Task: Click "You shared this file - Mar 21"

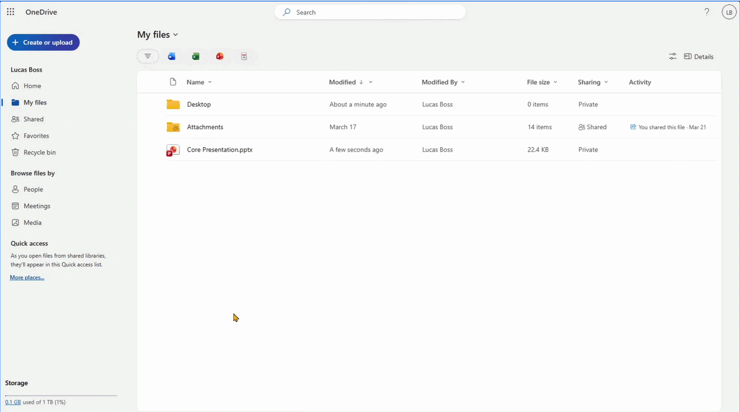Action: point(672,127)
